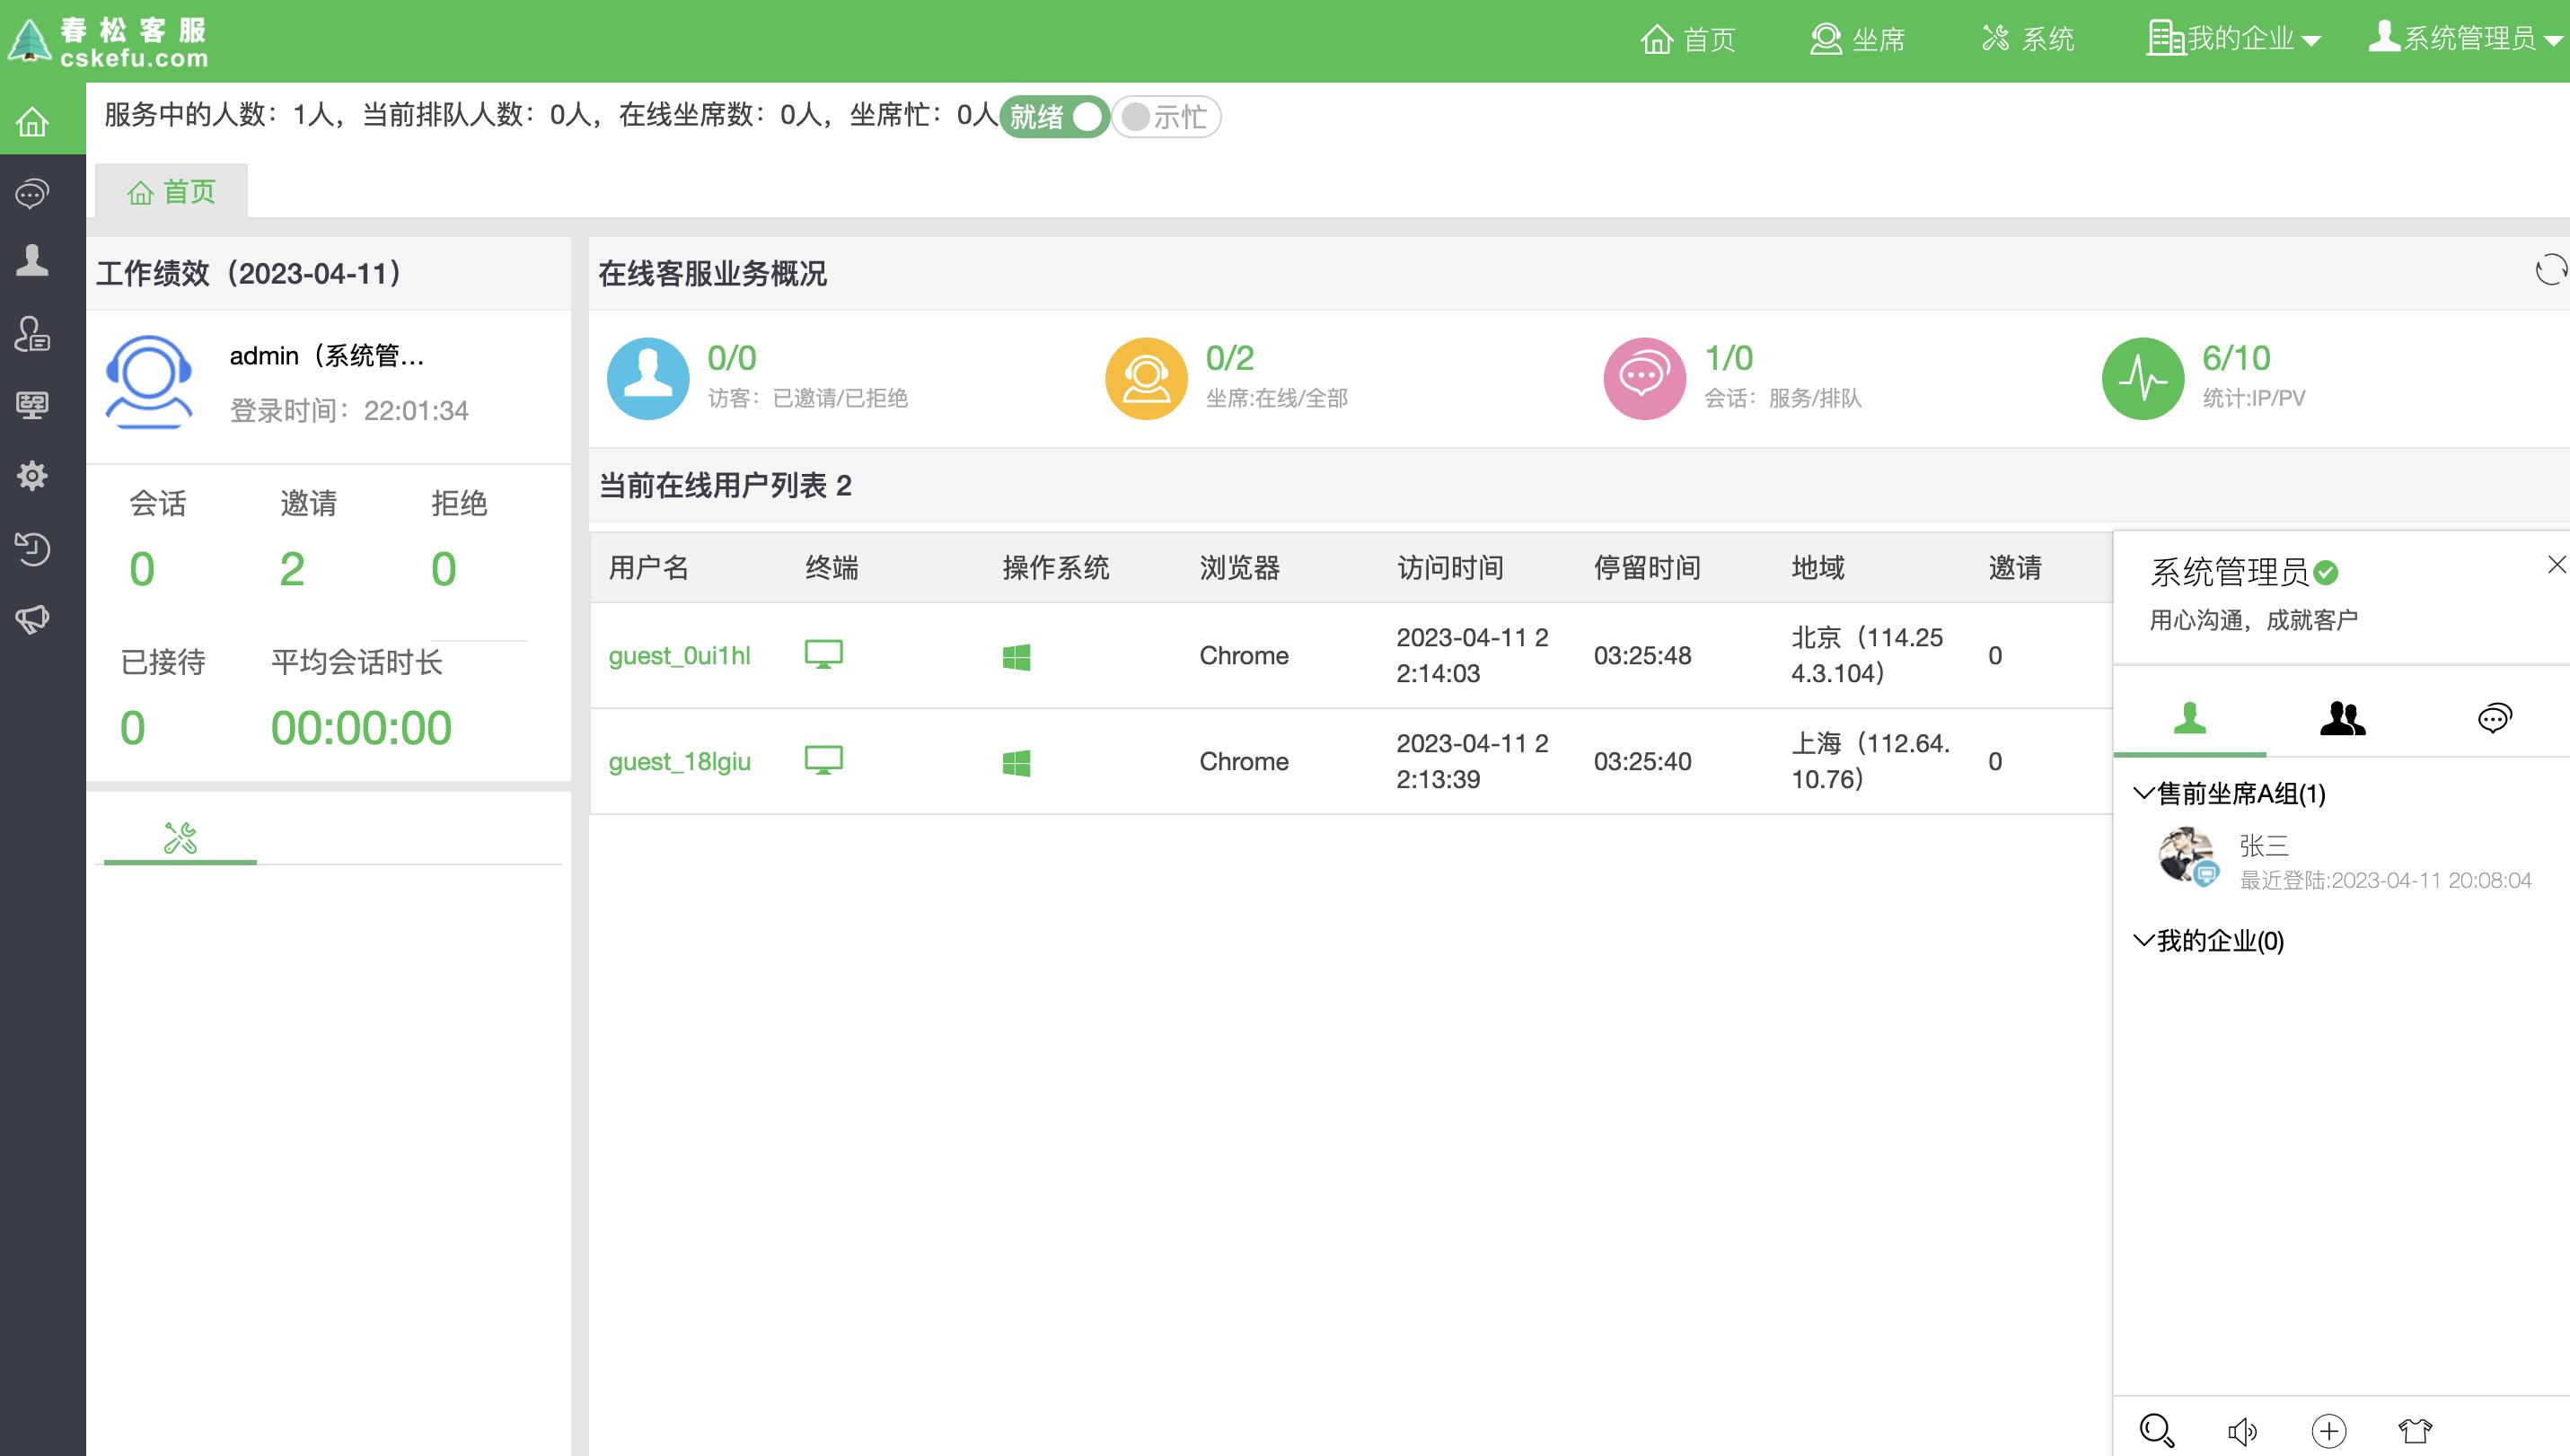The image size is (2570, 1456).
Task: Refresh the 在线客服业务概况 panel
Action: [2554, 268]
